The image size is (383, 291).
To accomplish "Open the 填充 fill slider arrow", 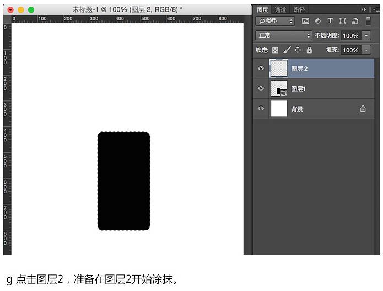I will (x=367, y=50).
